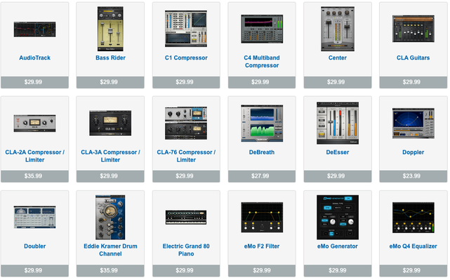
Task: Open the Eddie Kramer Drum Channel image
Action: pyautogui.click(x=110, y=217)
